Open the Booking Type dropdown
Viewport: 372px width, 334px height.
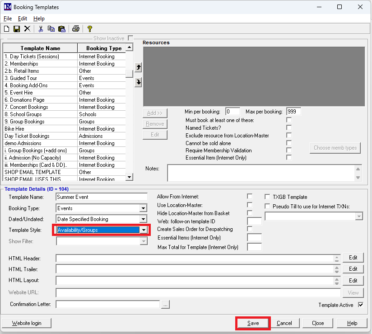coord(143,208)
